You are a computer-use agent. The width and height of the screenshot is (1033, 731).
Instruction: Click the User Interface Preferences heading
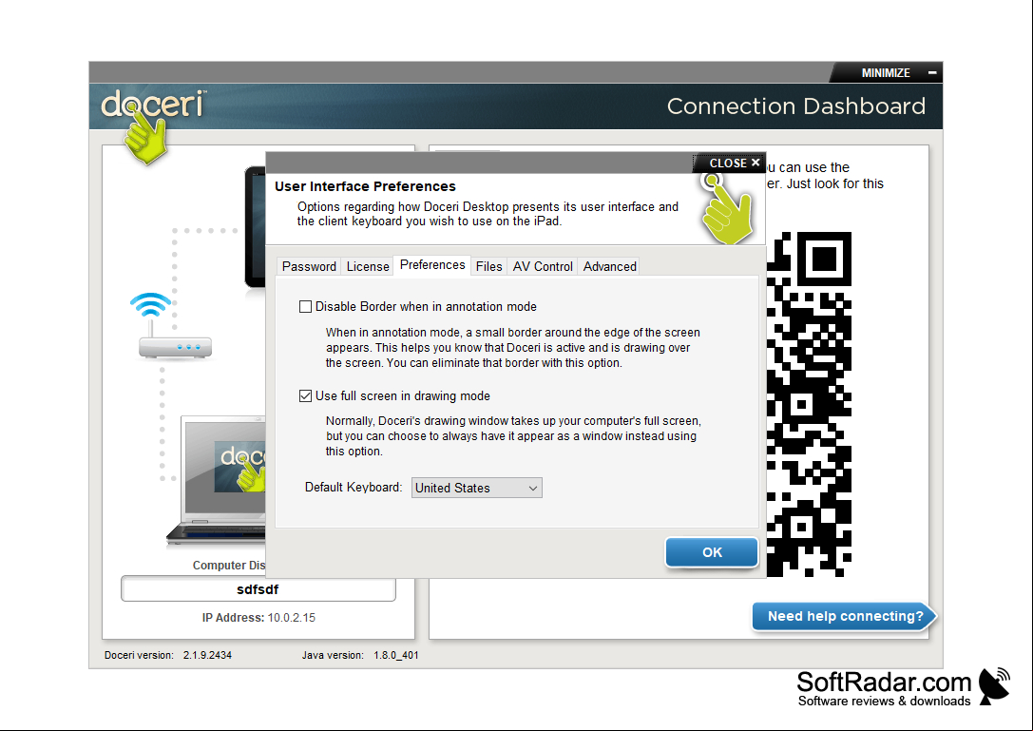365,186
